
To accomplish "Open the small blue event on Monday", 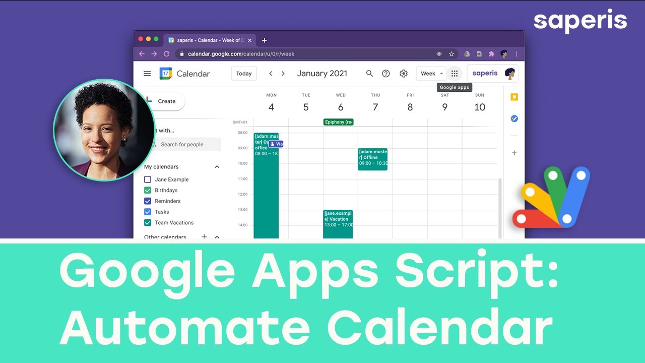I will click(276, 144).
